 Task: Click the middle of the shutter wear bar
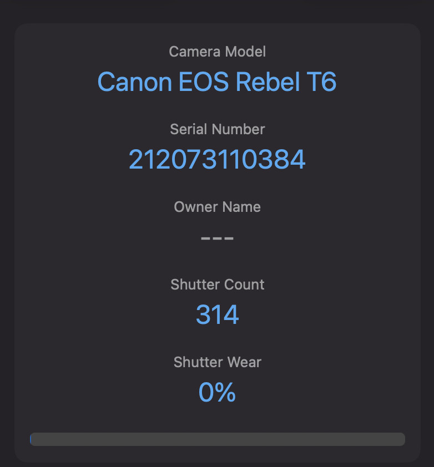pyautogui.click(x=217, y=439)
